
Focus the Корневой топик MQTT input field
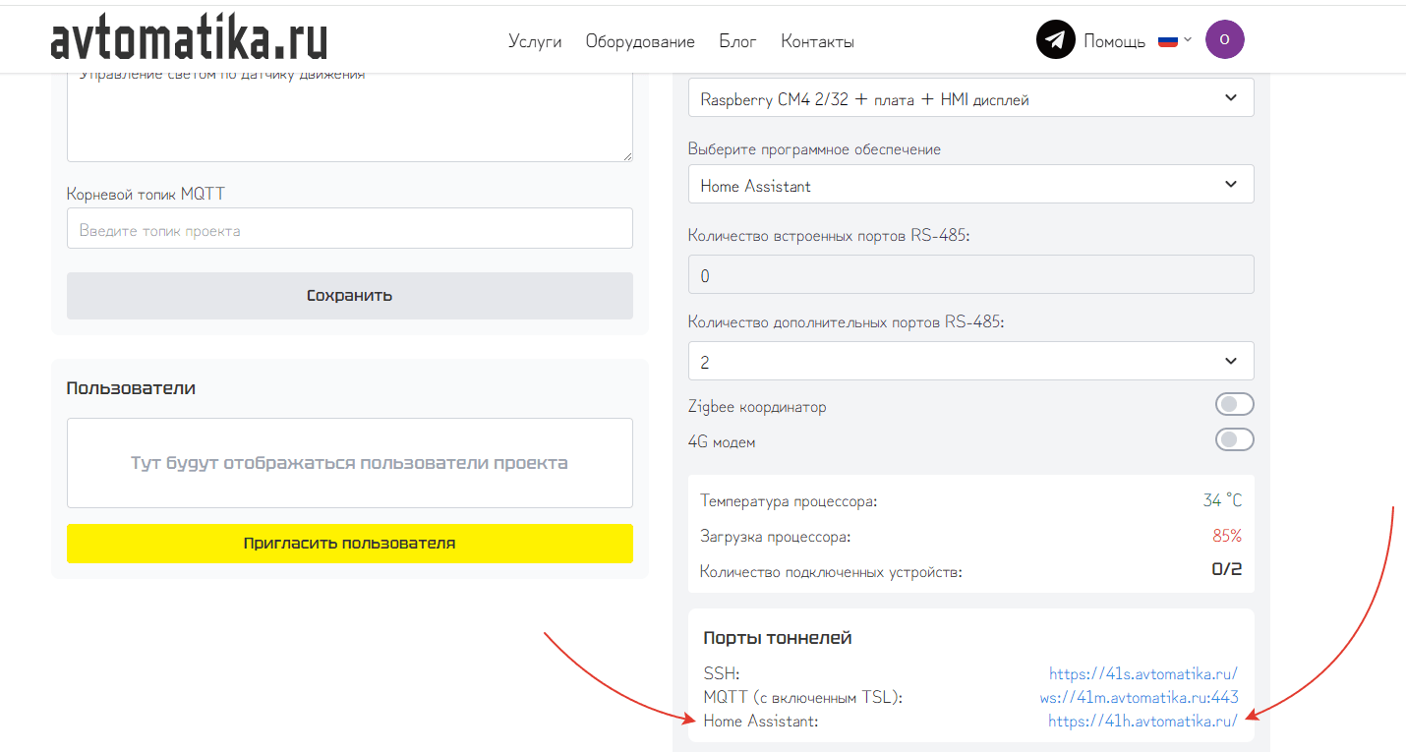pos(349,231)
